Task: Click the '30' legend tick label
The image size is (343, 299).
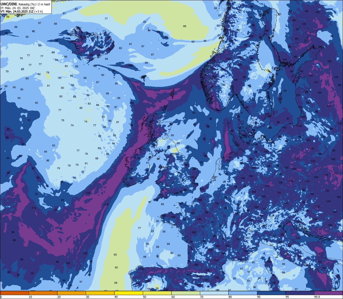Action: click(x=87, y=297)
